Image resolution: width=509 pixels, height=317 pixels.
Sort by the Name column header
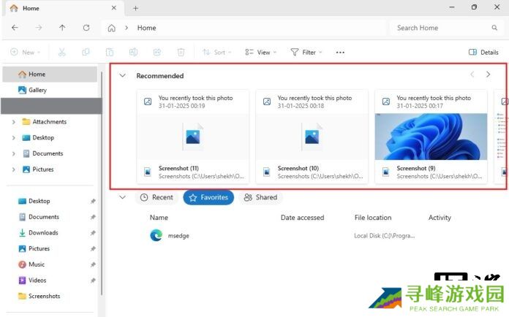tap(159, 218)
